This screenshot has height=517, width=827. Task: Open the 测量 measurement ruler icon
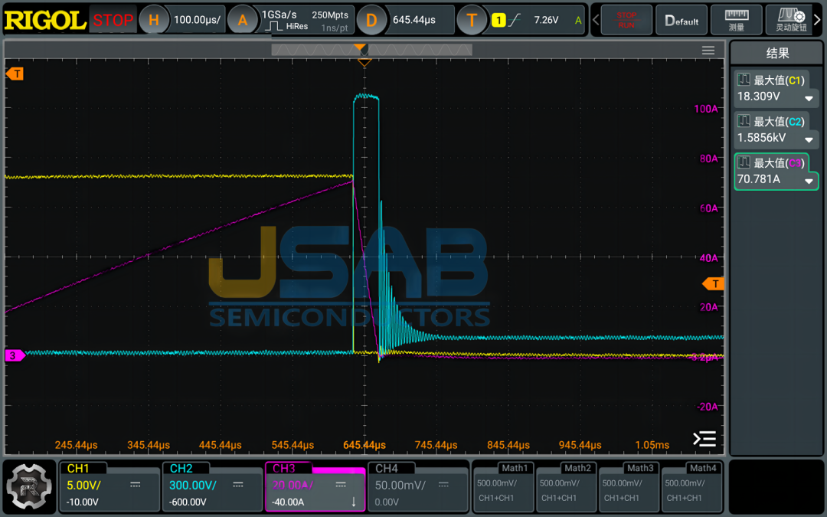click(x=737, y=20)
